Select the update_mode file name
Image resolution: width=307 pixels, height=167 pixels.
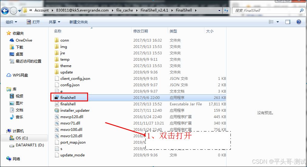[x=73, y=155]
